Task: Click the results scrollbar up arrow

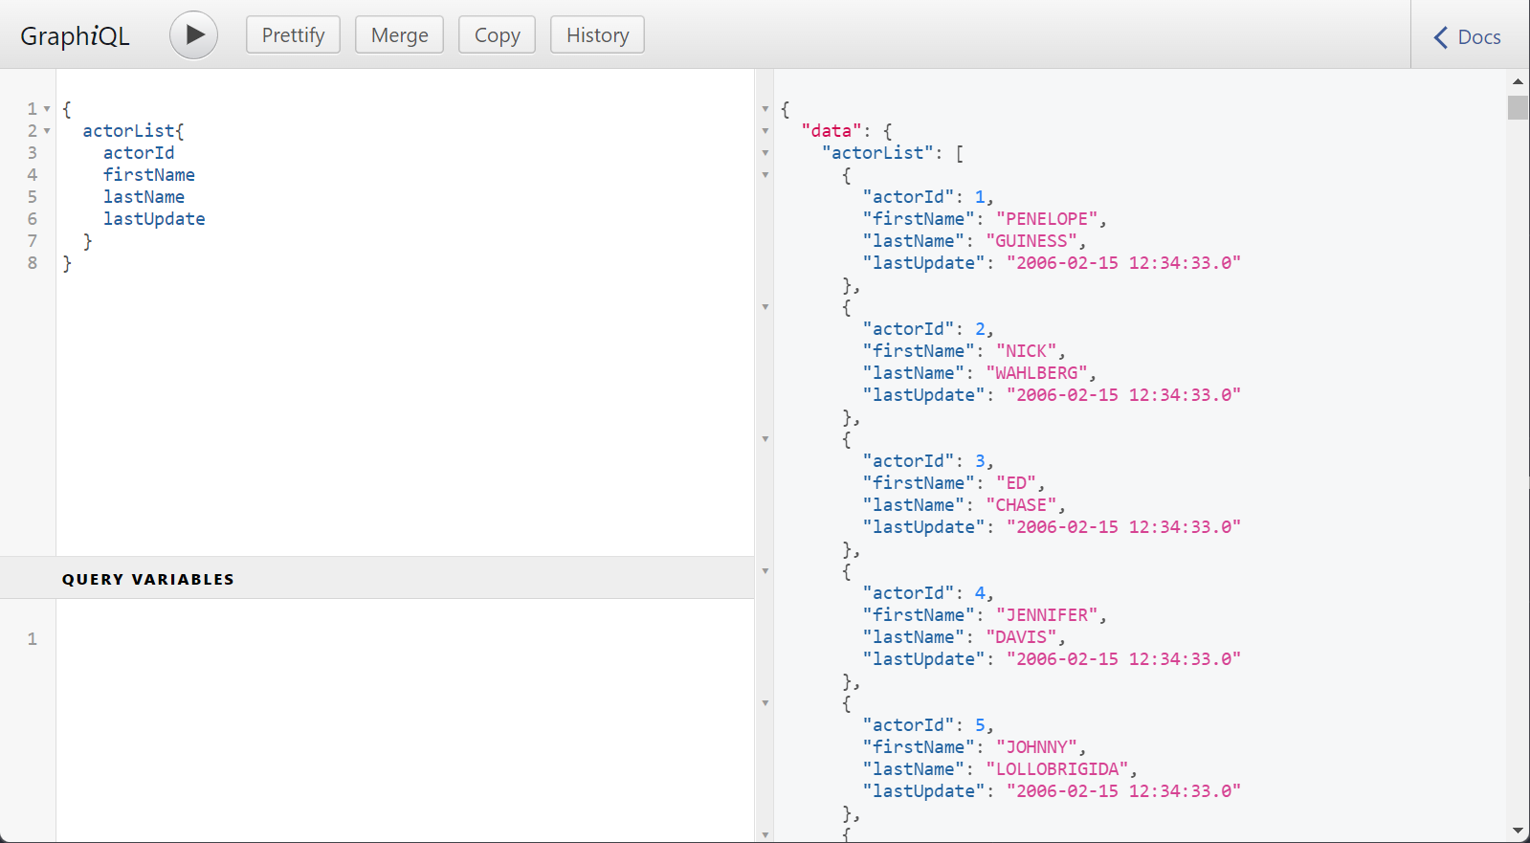Action: 1518,81
